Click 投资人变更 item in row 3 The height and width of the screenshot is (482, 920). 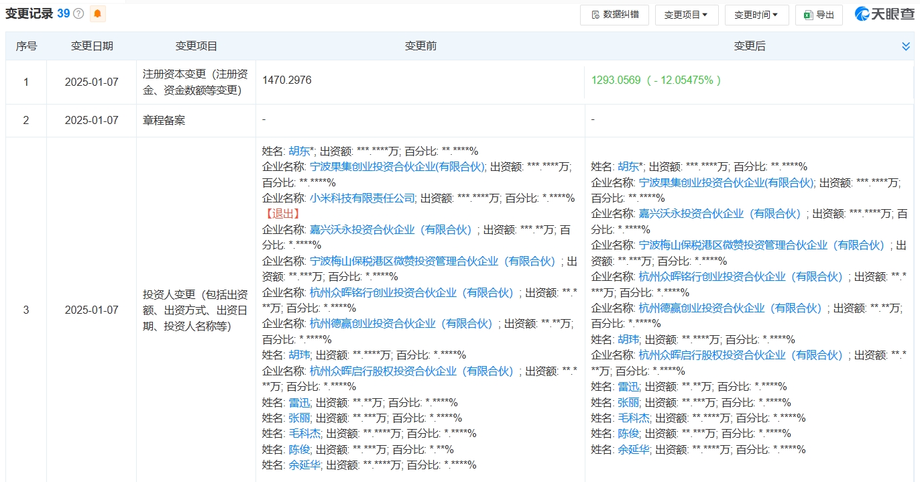click(196, 310)
